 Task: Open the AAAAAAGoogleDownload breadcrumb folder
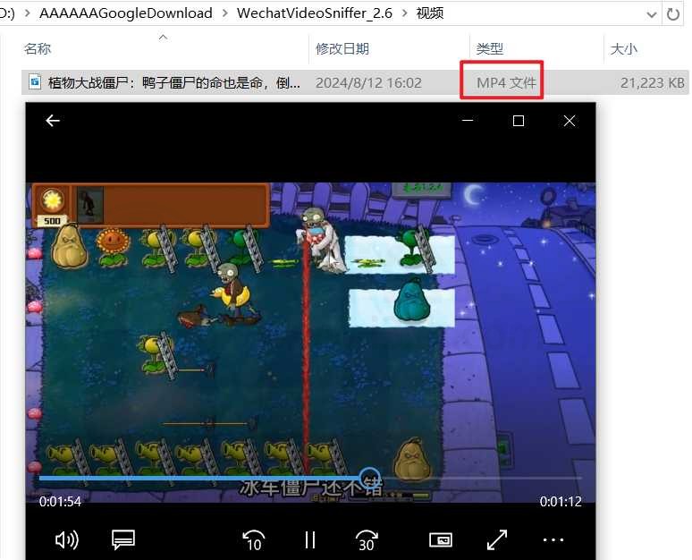point(126,13)
